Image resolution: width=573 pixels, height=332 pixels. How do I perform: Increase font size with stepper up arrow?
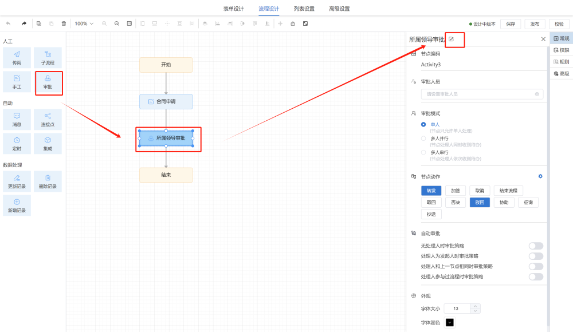pyautogui.click(x=474, y=306)
